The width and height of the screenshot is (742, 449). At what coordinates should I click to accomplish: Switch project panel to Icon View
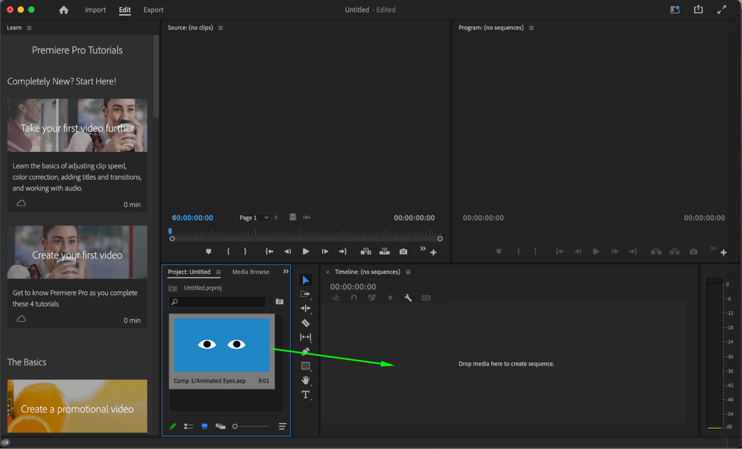pos(205,426)
